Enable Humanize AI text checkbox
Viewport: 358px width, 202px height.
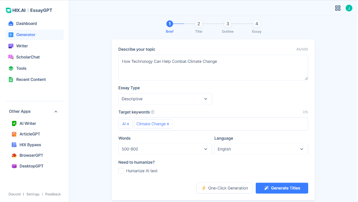tap(121, 171)
